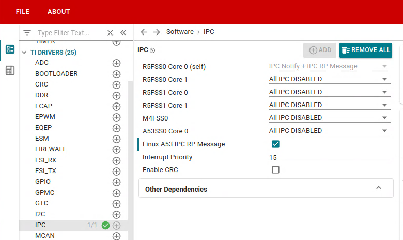Add an FSI_RX module instance
The width and height of the screenshot is (403, 240).
116,161
